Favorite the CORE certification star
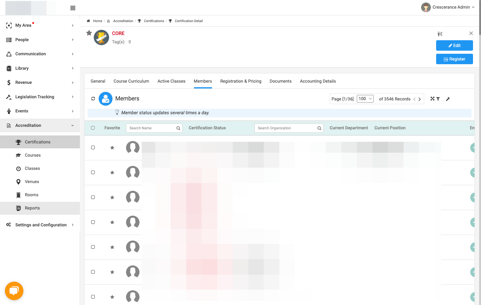 click(x=89, y=33)
